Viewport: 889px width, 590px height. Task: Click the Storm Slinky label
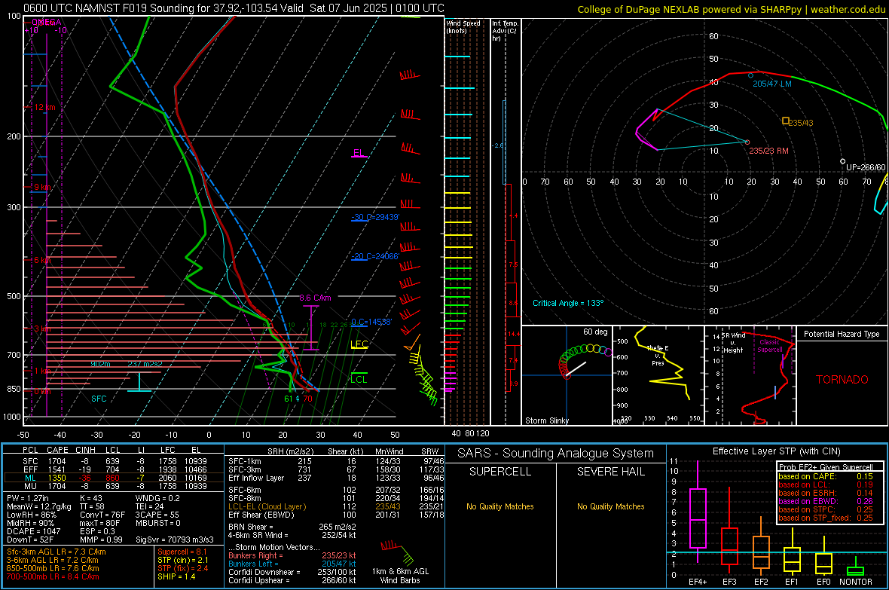coord(546,420)
